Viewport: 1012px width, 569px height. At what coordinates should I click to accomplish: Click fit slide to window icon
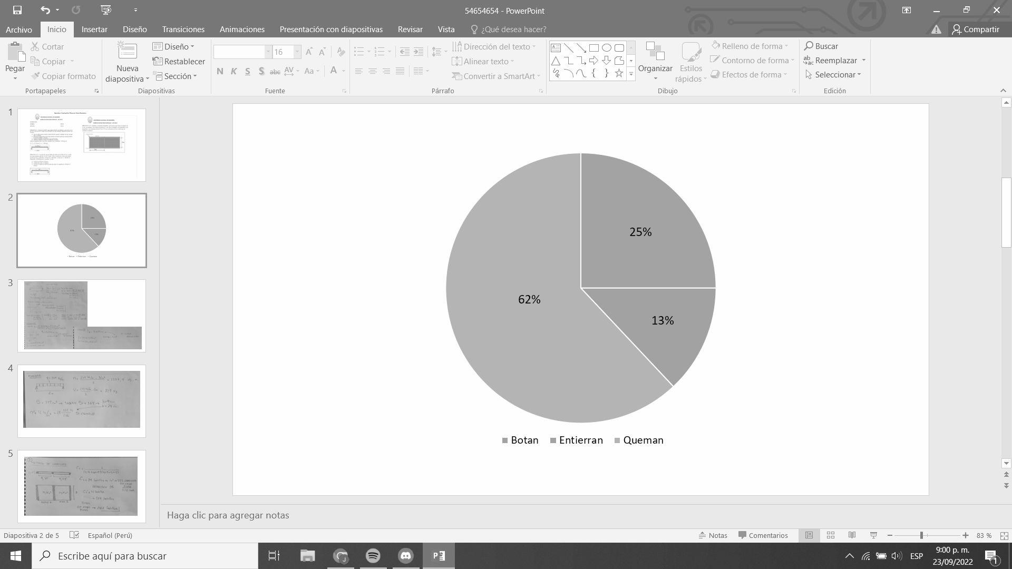[1004, 535]
